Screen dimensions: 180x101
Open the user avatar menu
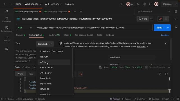(156, 4)
